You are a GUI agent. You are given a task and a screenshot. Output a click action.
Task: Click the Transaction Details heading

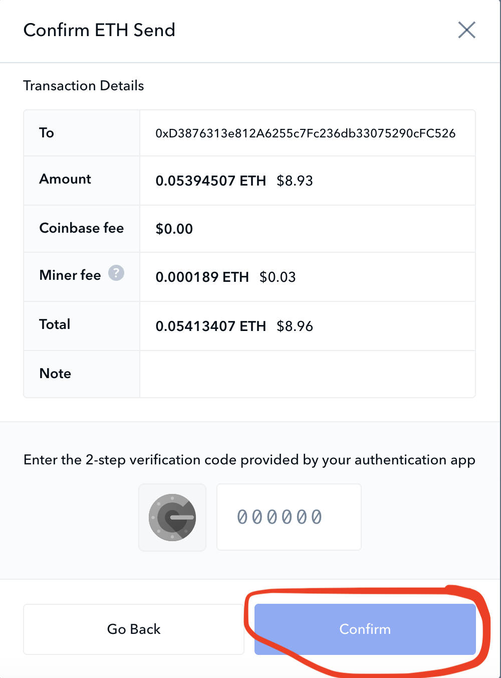84,86
